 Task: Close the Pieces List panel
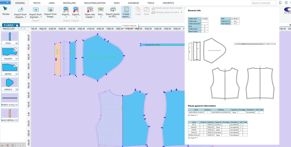pyautogui.click(x=24, y=29)
